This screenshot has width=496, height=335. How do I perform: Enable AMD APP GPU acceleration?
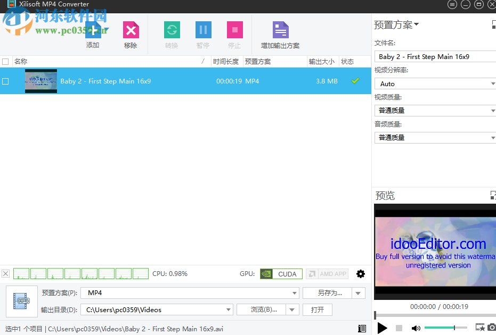pos(327,273)
